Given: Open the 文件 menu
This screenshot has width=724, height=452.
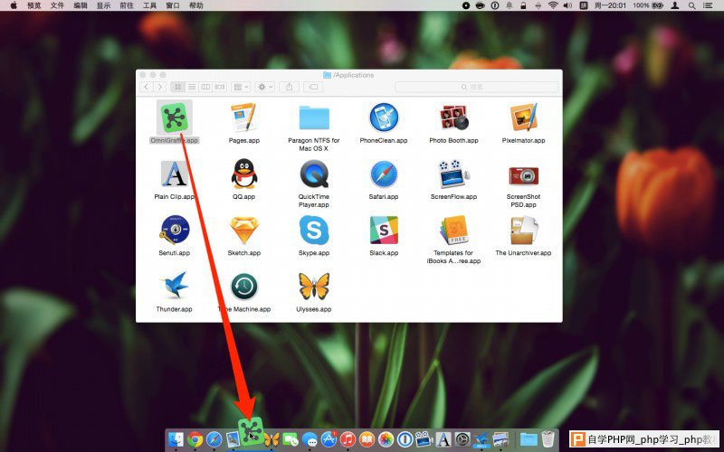Looking at the screenshot, I should [x=57, y=5].
